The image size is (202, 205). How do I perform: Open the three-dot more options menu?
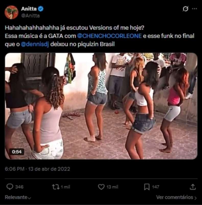coord(194,9)
